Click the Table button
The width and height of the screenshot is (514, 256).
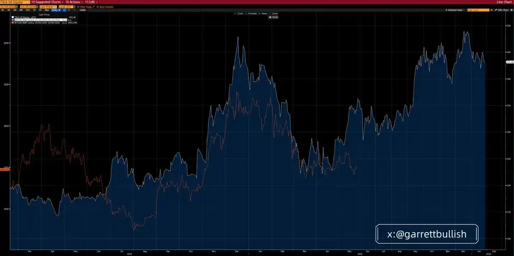[x=81, y=9]
